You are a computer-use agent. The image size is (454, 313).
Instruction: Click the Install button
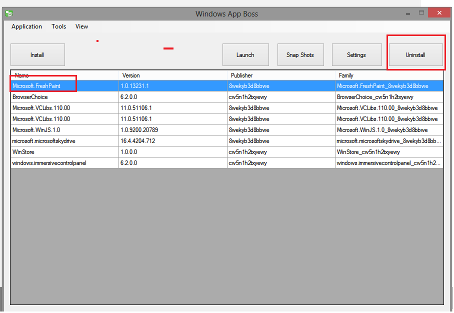tap(37, 54)
